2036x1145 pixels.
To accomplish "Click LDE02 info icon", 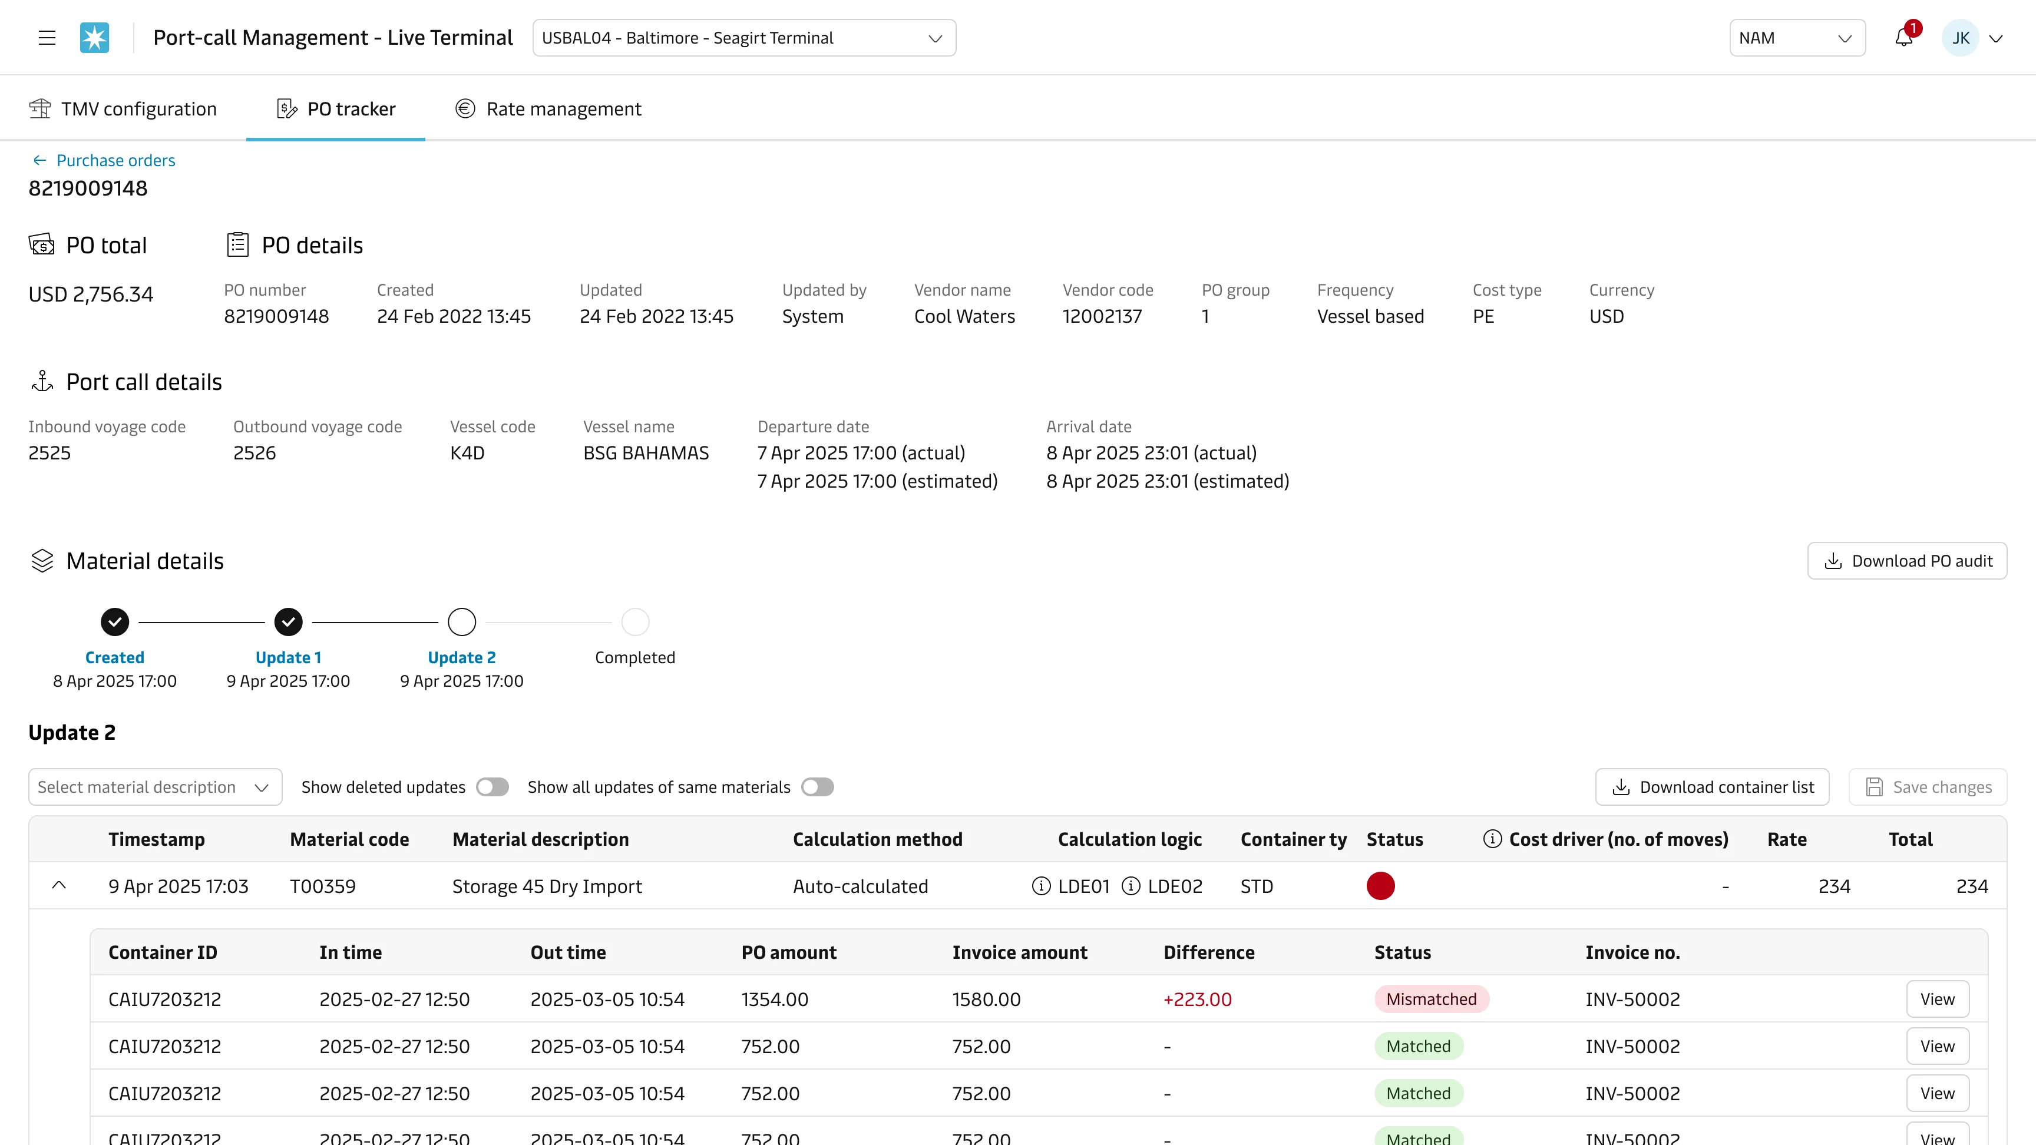I will pos(1131,886).
